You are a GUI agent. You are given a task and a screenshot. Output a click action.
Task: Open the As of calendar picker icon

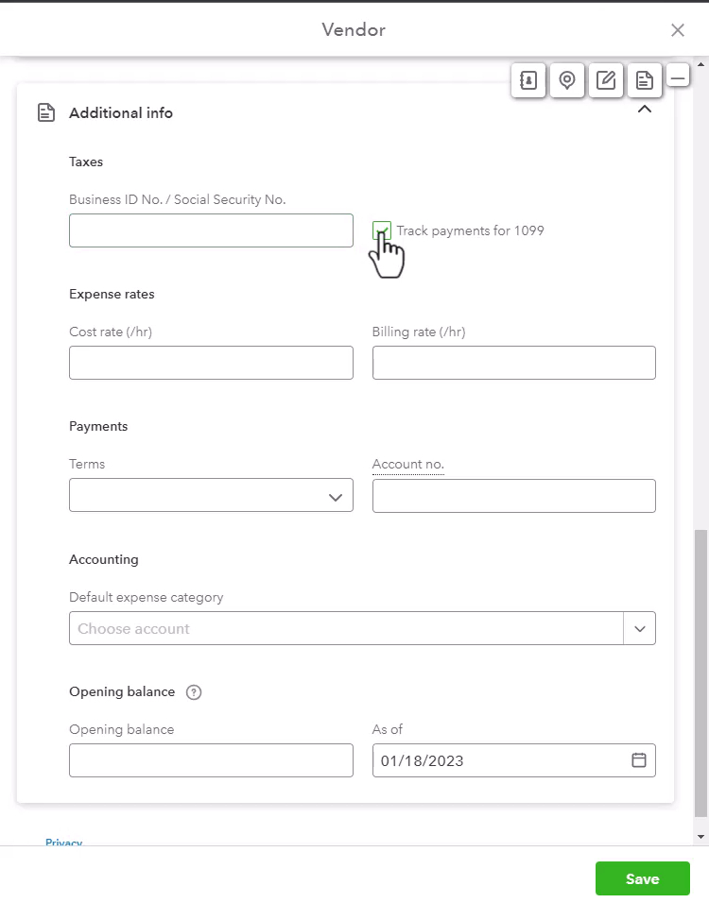[639, 760]
